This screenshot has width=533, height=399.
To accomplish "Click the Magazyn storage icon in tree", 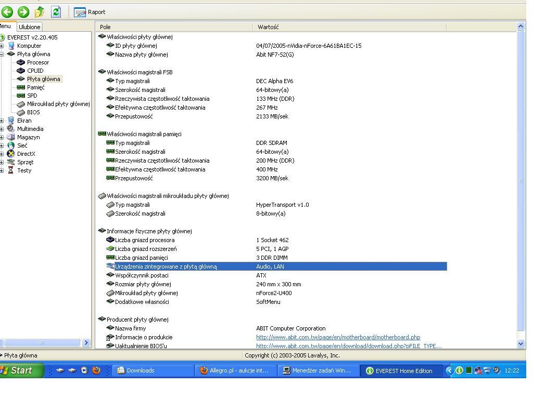I will point(11,137).
